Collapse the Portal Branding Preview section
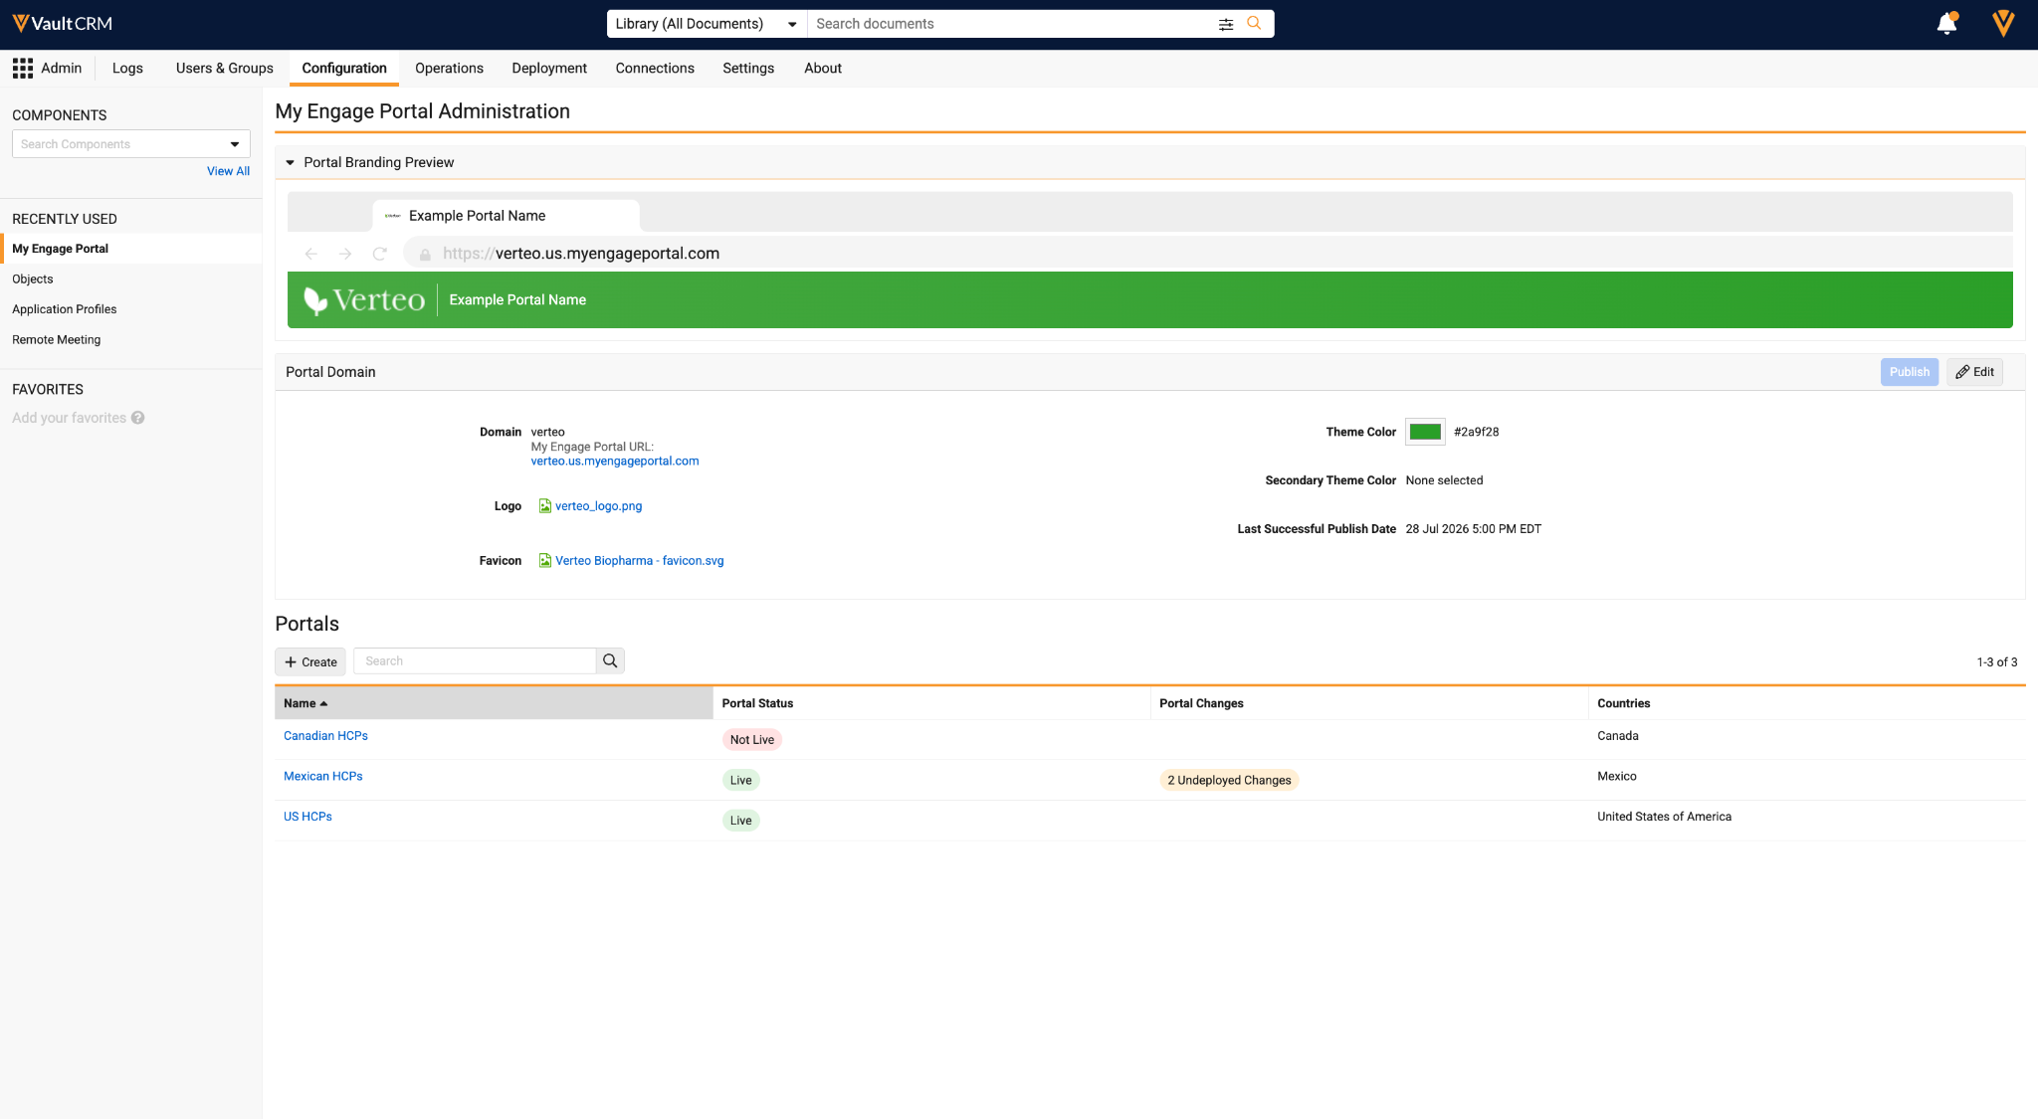Viewport: 2038px width, 1119px height. coord(290,162)
